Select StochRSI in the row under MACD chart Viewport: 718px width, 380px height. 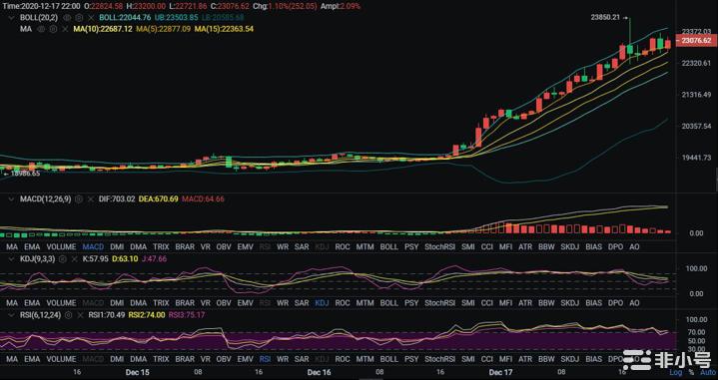pos(440,247)
